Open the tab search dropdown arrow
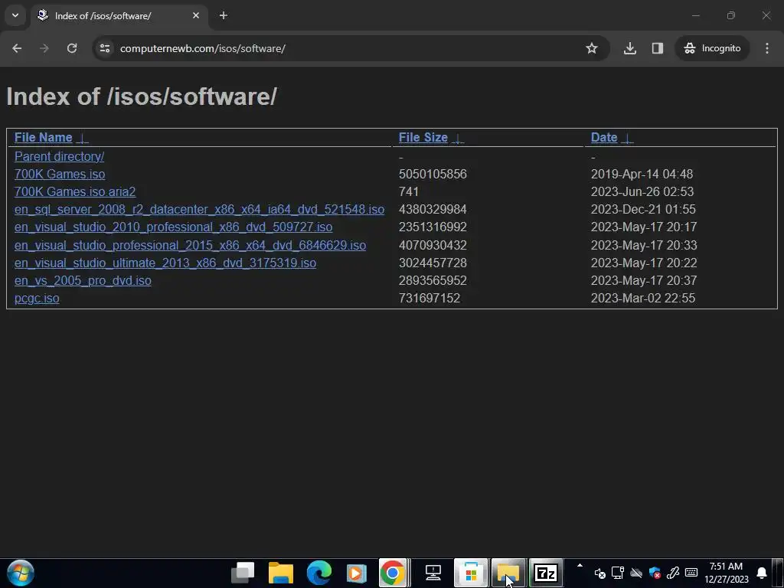Screen dimensions: 784x588 click(15, 15)
